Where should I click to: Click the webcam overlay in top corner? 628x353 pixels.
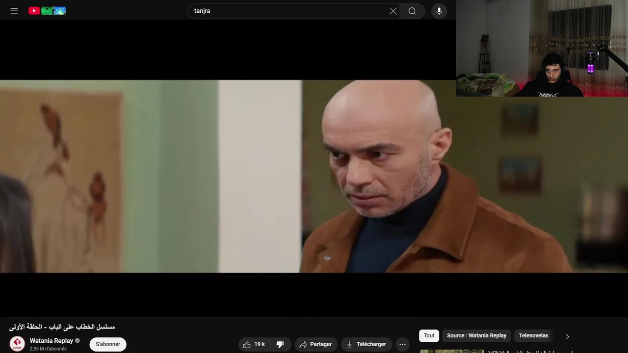(x=542, y=48)
